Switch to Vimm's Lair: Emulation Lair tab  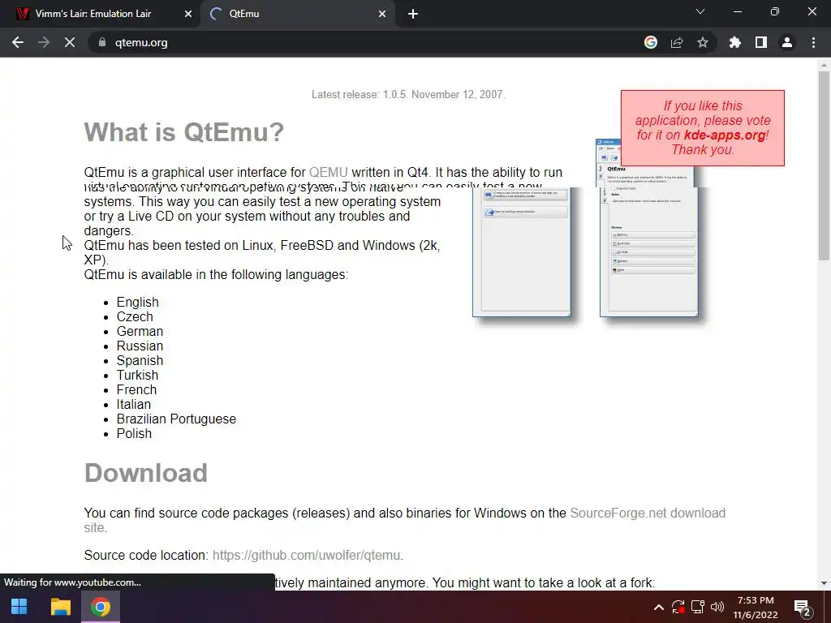[100, 14]
